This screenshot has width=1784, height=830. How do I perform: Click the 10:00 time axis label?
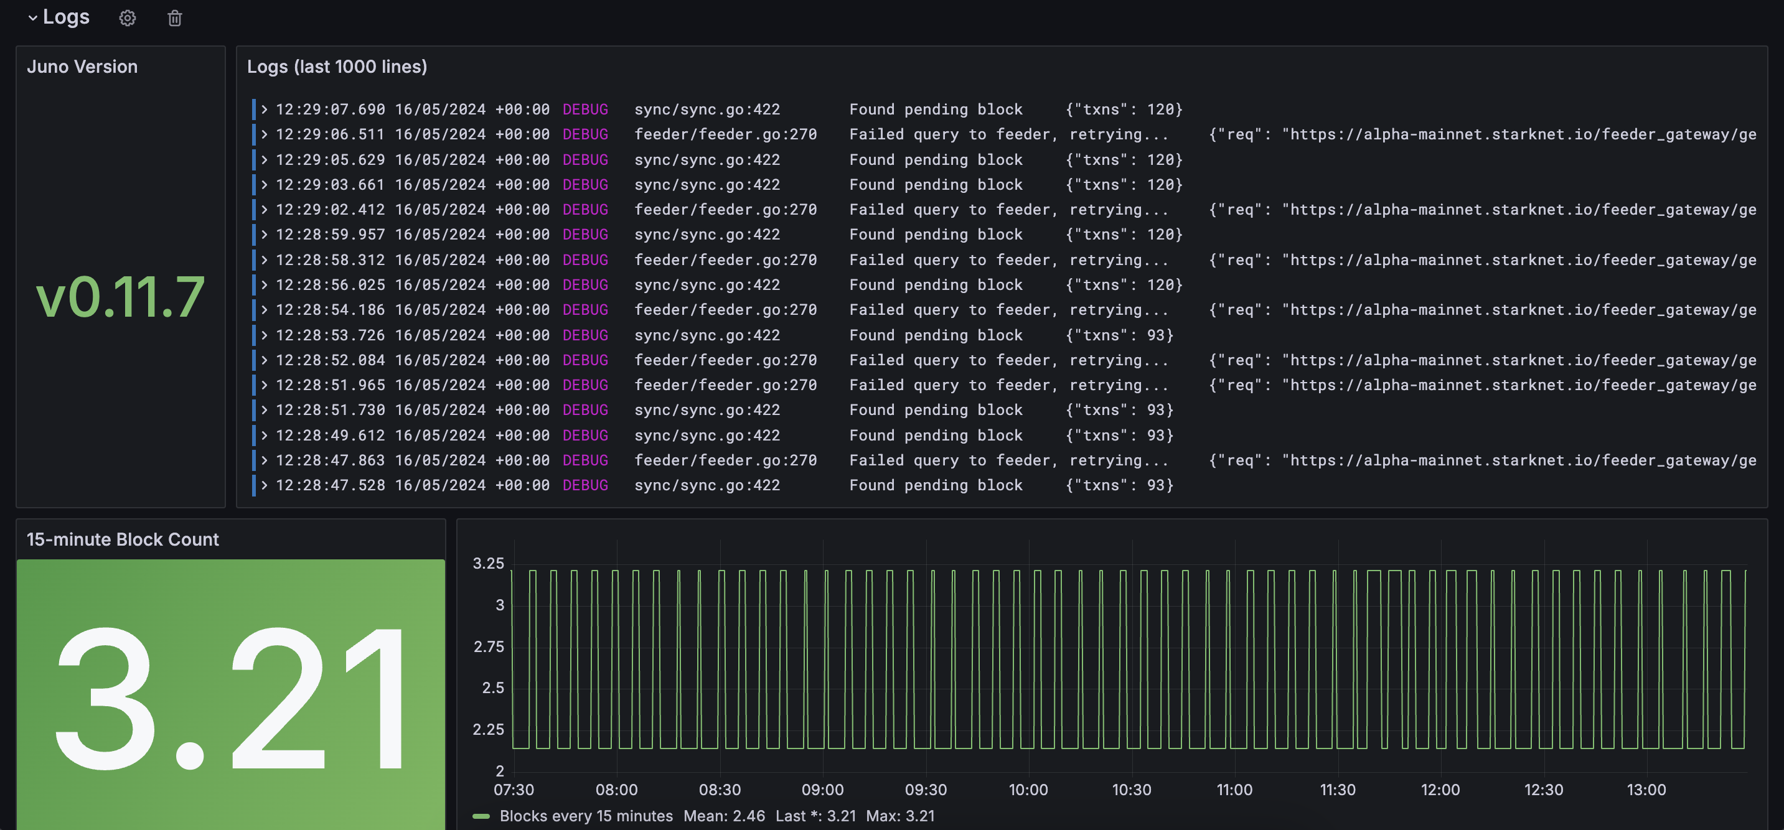tap(1028, 790)
